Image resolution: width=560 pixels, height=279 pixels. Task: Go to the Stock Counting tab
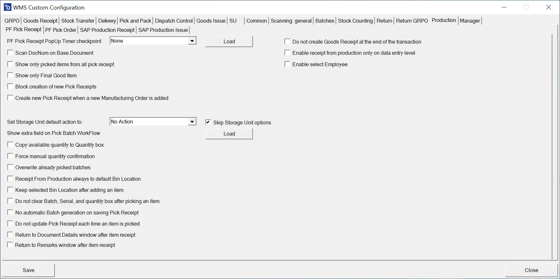[x=355, y=21]
